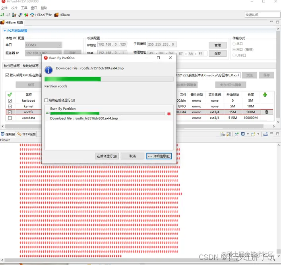281x265 pixels.
Task: Open the display console dropdown arrow
Action: click(x=248, y=134)
